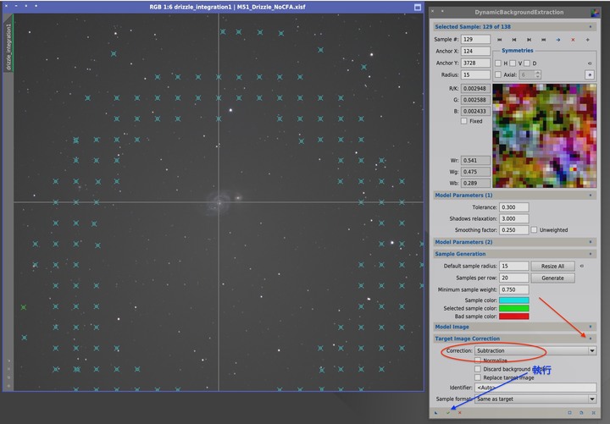This screenshot has height=424, width=610.
Task: Click the Wb value 0.289
Action: point(475,183)
